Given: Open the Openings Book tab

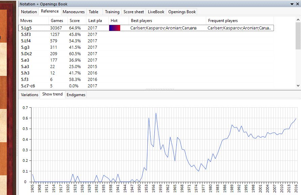Looking at the screenshot, I should pyautogui.click(x=182, y=12).
